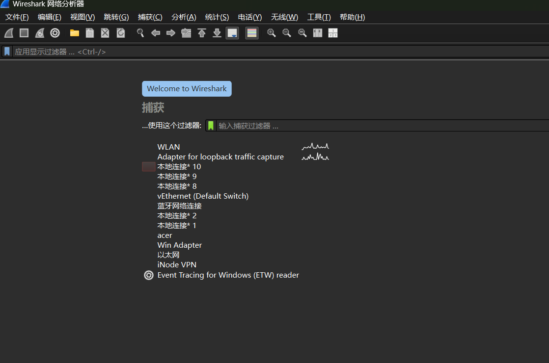The image size is (549, 363).
Task: Open the 跳转(G) menu
Action: tap(116, 17)
